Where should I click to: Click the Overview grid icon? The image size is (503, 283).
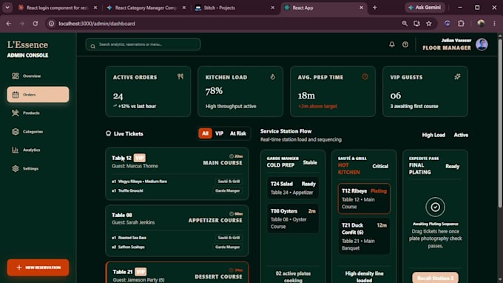(15, 76)
